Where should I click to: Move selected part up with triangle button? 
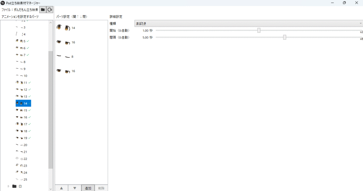(x=61, y=188)
